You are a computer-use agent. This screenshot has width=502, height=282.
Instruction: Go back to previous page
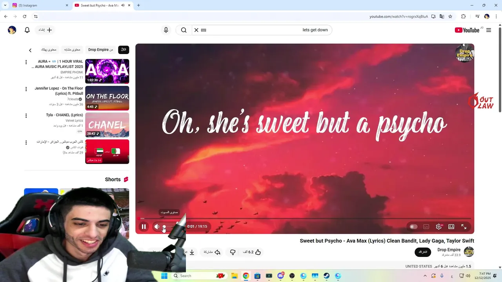click(x=5, y=16)
